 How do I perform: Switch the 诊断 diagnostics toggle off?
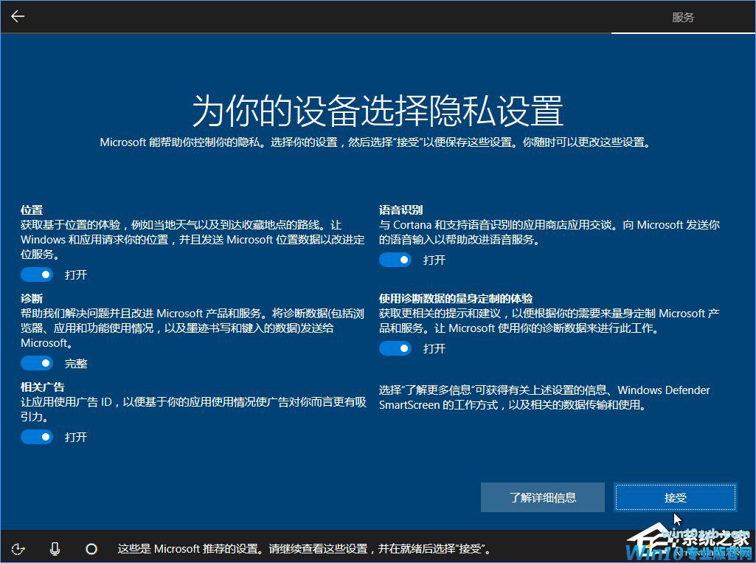pyautogui.click(x=37, y=362)
